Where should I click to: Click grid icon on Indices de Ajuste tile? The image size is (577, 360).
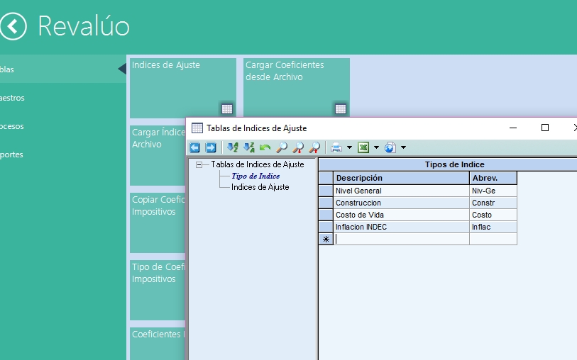(227, 108)
